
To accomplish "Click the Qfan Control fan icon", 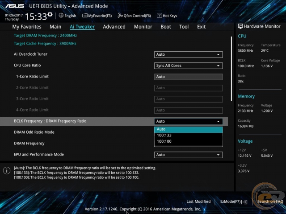I will (120, 16).
